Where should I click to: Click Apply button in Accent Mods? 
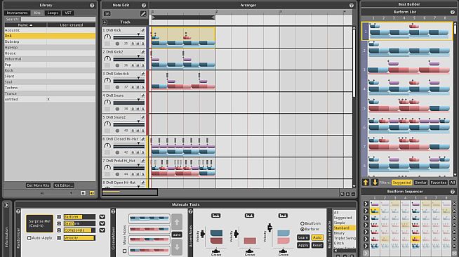coord(303,245)
